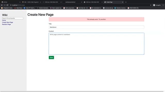Open a new browser tab with plus
The image size is (165, 92).
click(126, 2)
